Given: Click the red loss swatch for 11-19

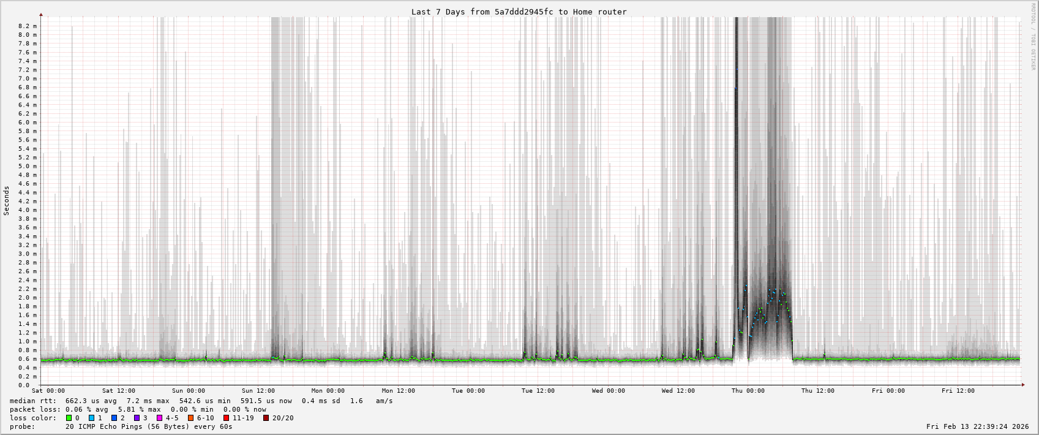Looking at the screenshot, I should point(226,418).
